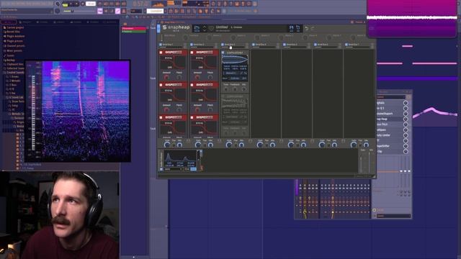
Task: Click the Convolver impulse waveform display
Action: [235, 60]
